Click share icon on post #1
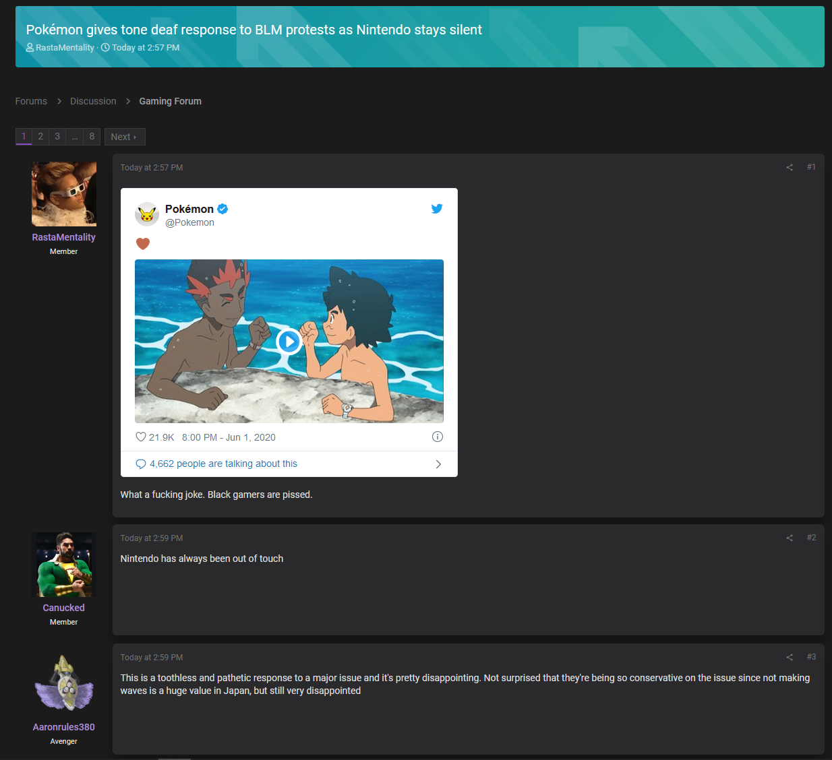832x760 pixels. [x=790, y=168]
